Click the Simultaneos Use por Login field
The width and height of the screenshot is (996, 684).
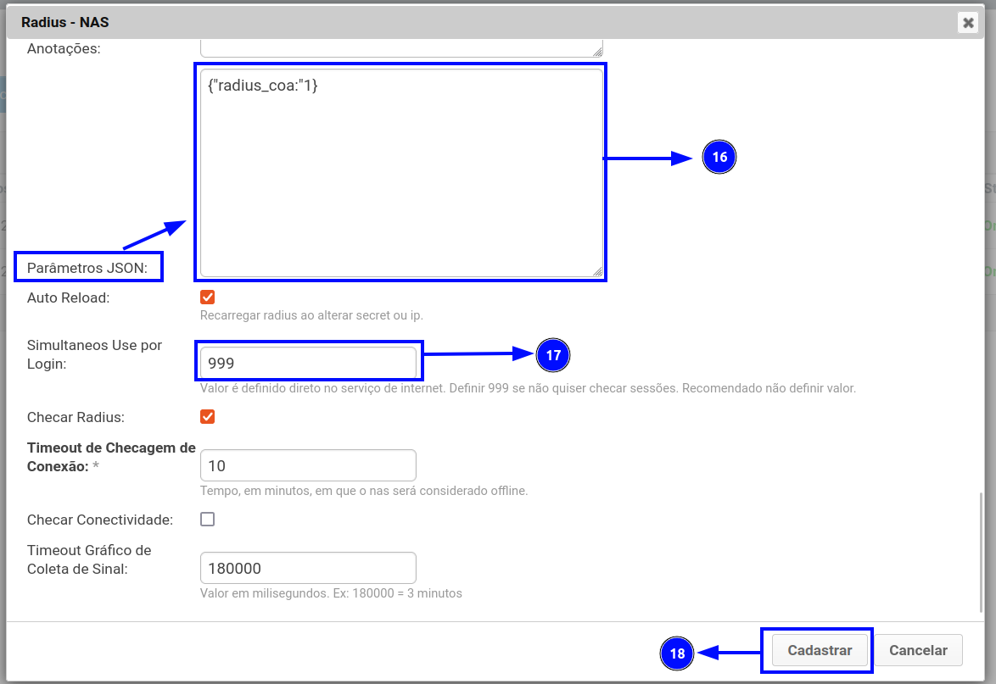tap(308, 363)
